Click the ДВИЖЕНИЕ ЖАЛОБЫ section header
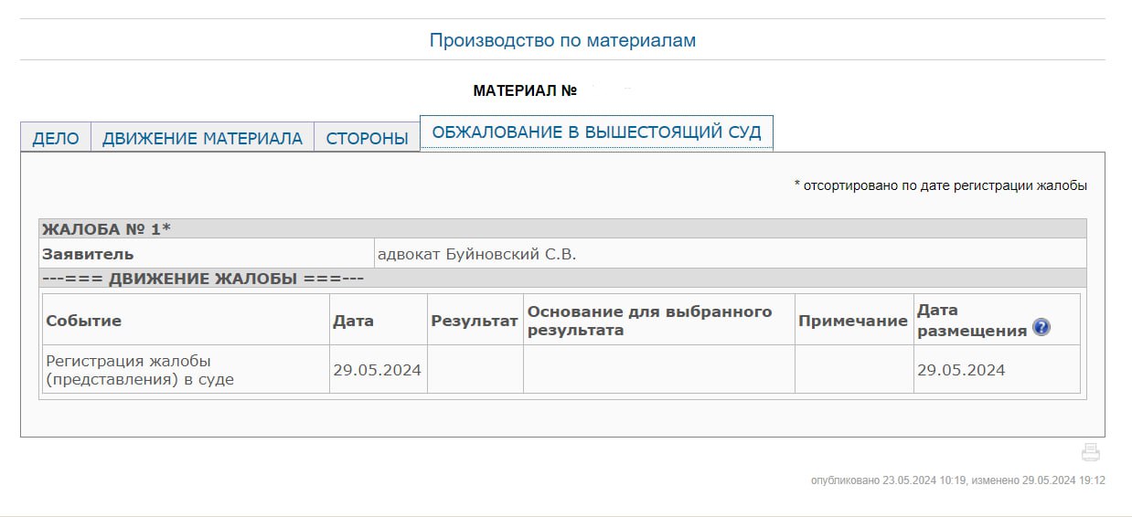The image size is (1132, 517). pos(203,279)
